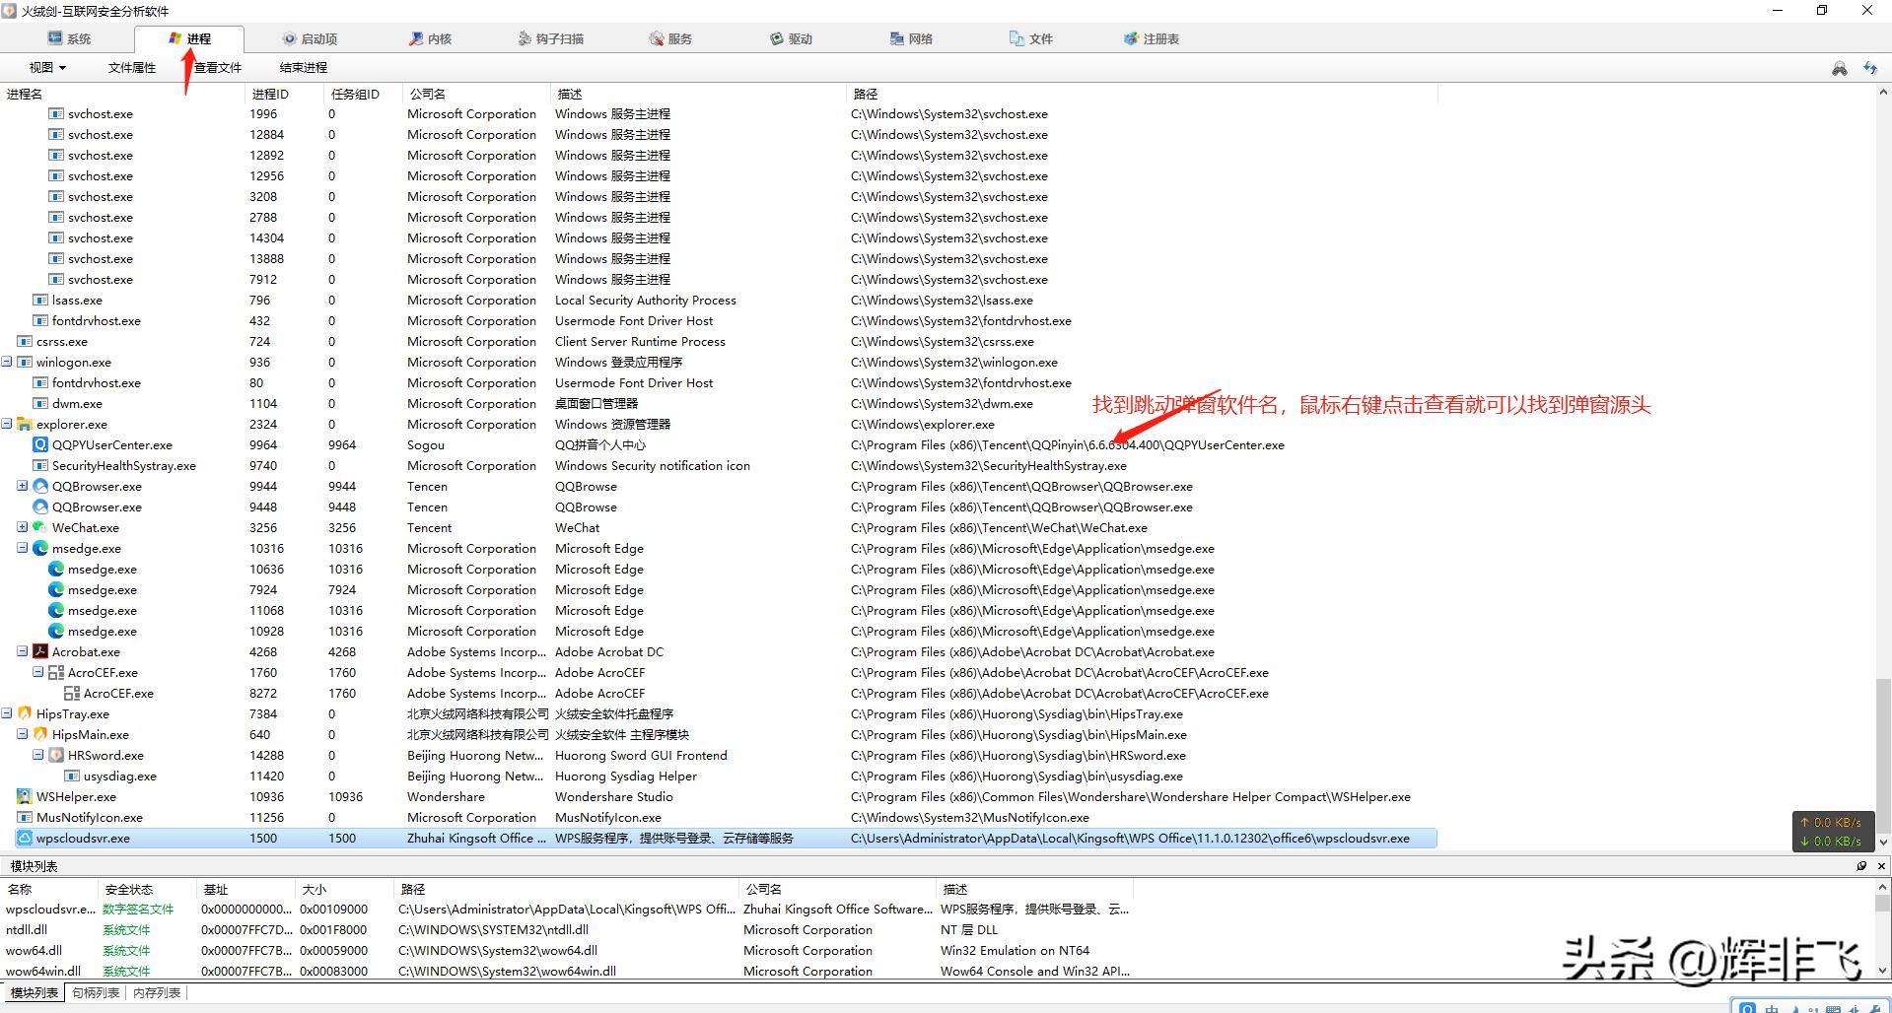Click the Edge icon of msedge.exe PID 10928
1892x1013 pixels.
pos(56,632)
